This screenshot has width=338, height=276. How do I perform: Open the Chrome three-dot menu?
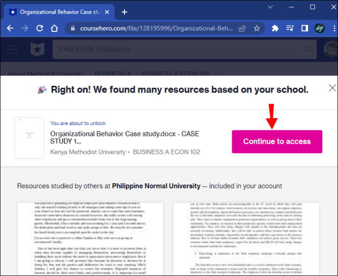coord(334,28)
